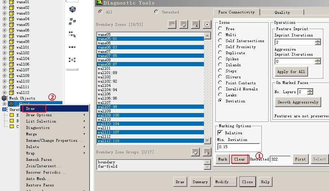Image resolution: width=329 pixels, height=191 pixels.
Task: Open the Diagnostics submenu
Action: point(55,128)
